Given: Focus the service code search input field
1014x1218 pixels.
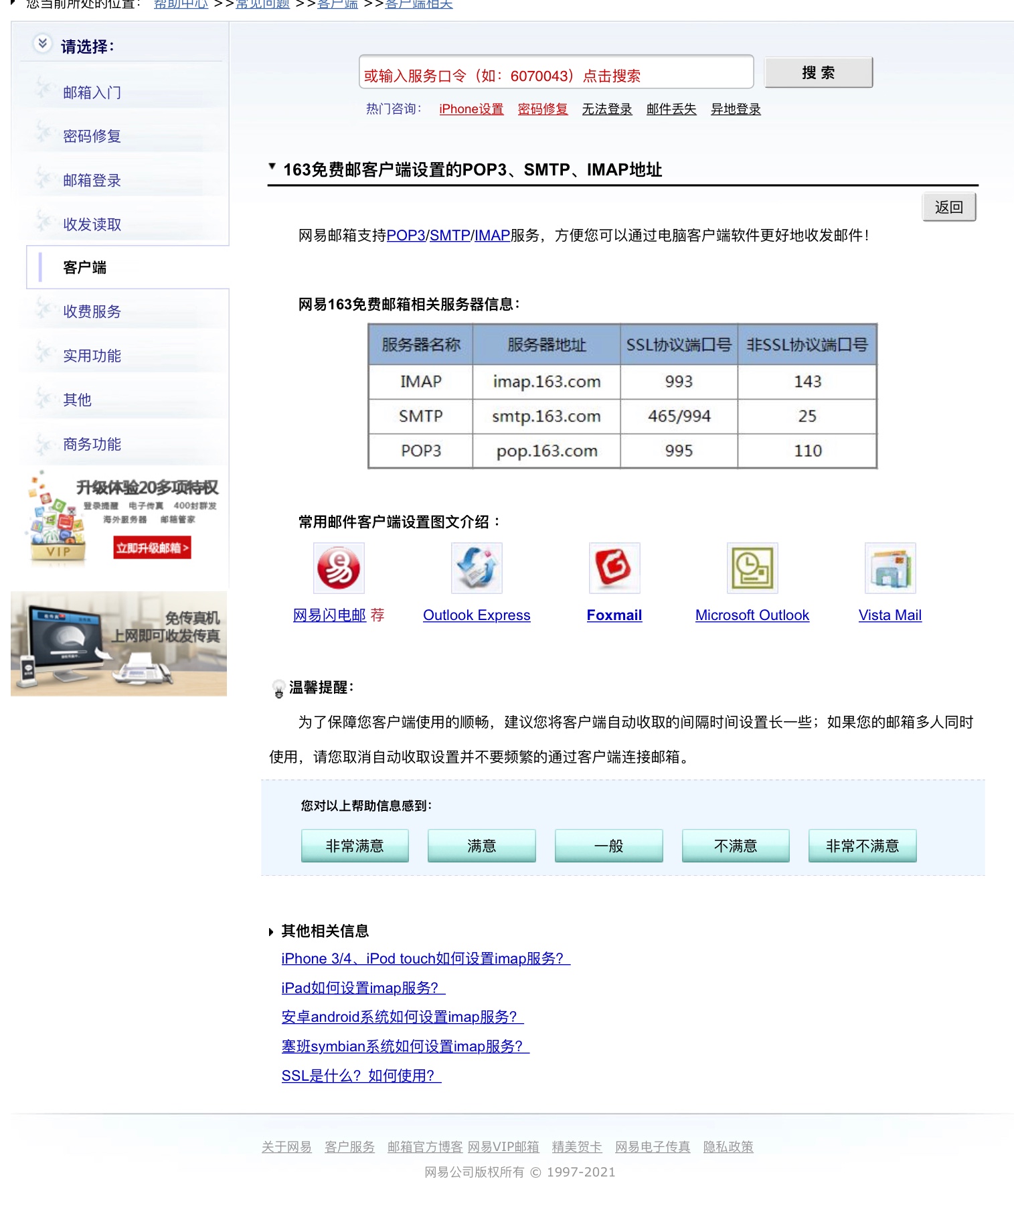Looking at the screenshot, I should point(556,73).
